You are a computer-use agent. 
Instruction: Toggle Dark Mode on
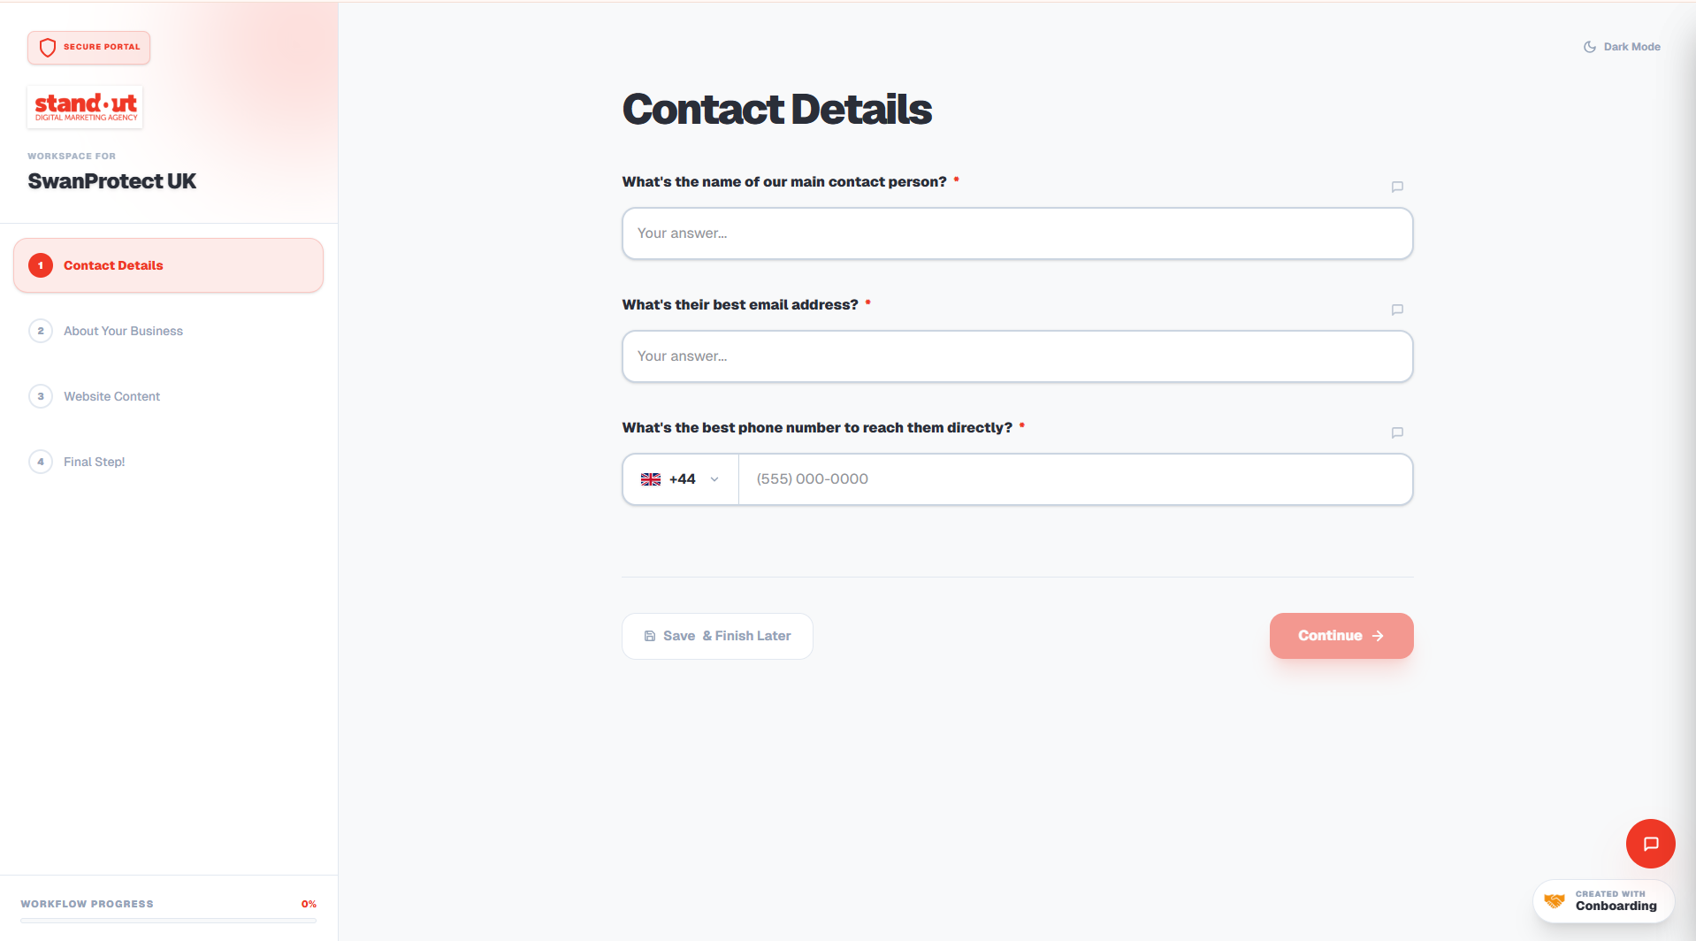point(1622,47)
